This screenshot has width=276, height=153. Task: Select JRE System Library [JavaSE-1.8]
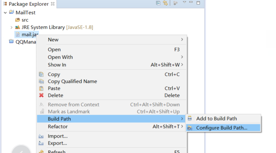pyautogui.click(x=57, y=27)
